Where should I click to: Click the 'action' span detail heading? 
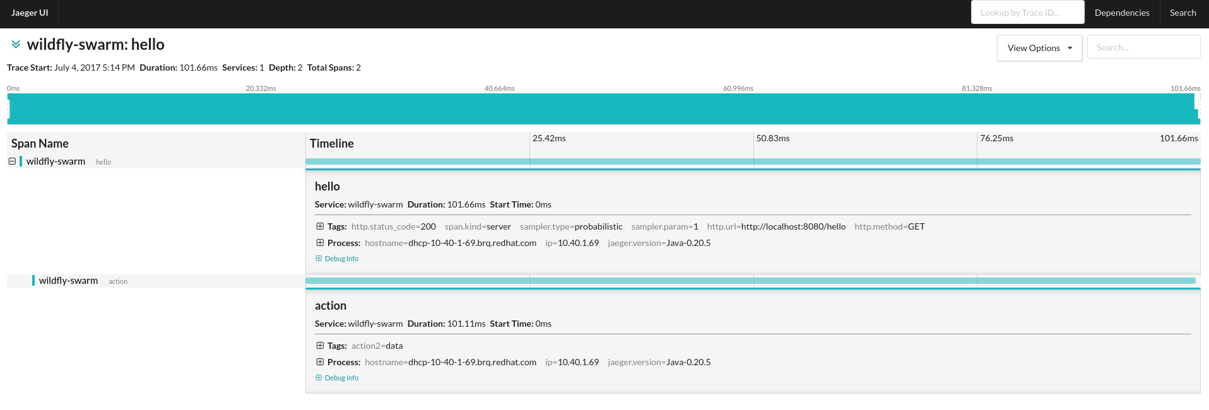tap(331, 305)
